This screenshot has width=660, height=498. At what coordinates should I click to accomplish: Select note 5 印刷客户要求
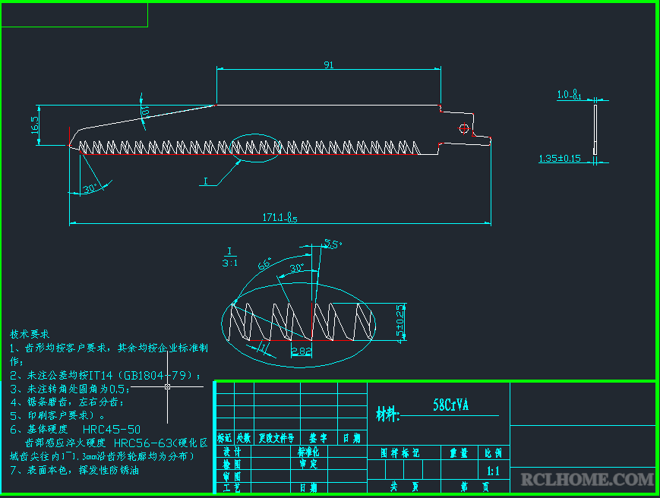58,416
